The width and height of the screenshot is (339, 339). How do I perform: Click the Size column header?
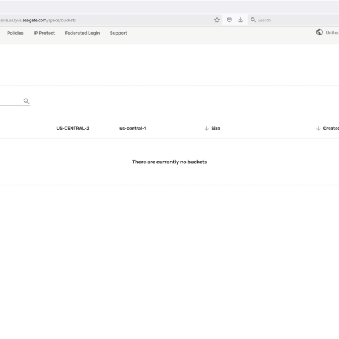point(216,129)
